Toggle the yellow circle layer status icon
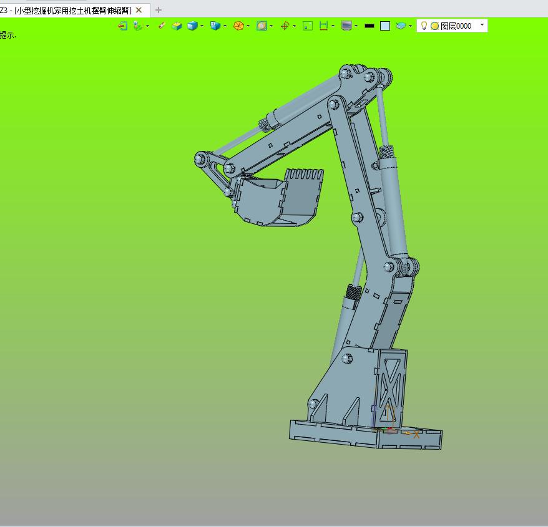The width and height of the screenshot is (548, 527). (x=434, y=26)
